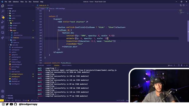Open the Run menu
This screenshot has width=189, height=106.
pyautogui.click(x=30, y=2)
